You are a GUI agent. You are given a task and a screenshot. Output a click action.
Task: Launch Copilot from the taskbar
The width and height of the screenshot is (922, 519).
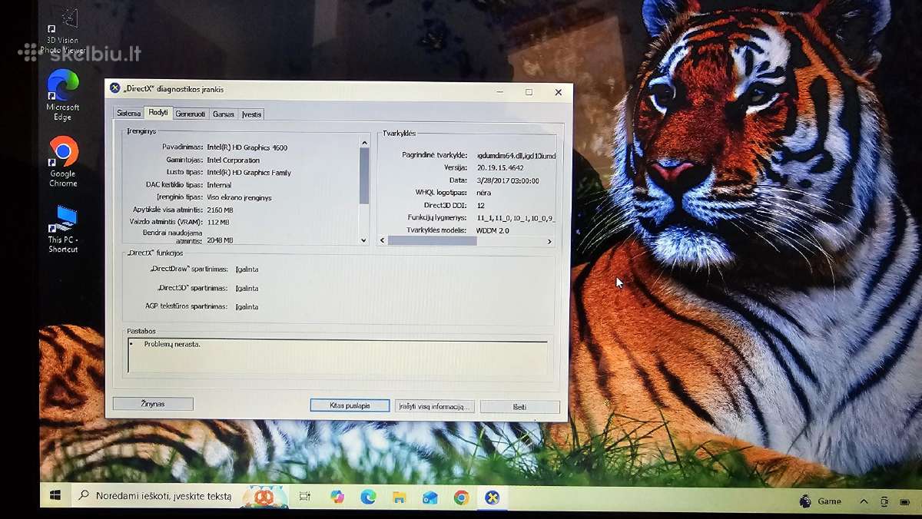click(x=337, y=497)
